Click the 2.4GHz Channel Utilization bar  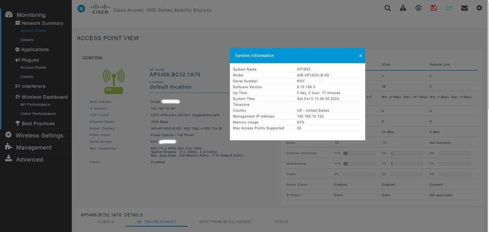click(x=359, y=153)
